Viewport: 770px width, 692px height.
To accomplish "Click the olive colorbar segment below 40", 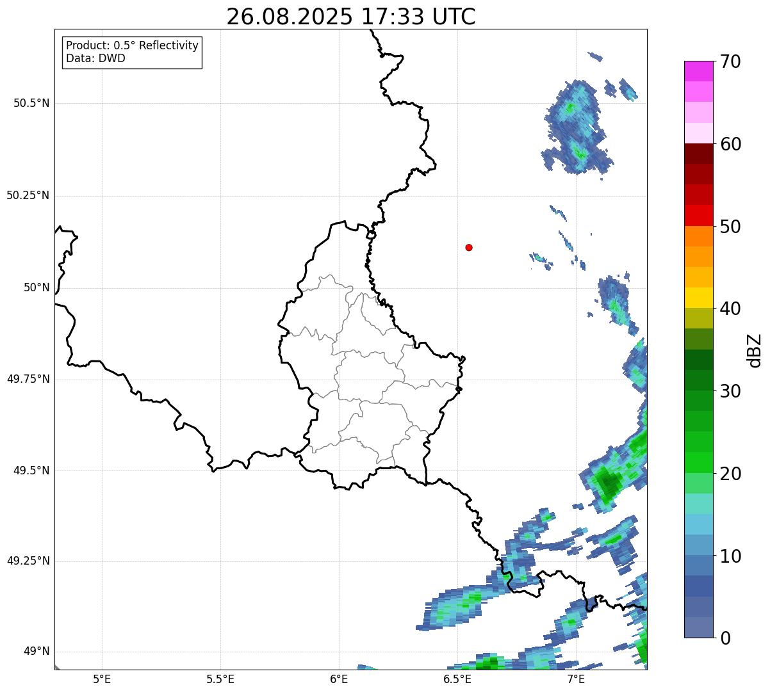I will [699, 319].
